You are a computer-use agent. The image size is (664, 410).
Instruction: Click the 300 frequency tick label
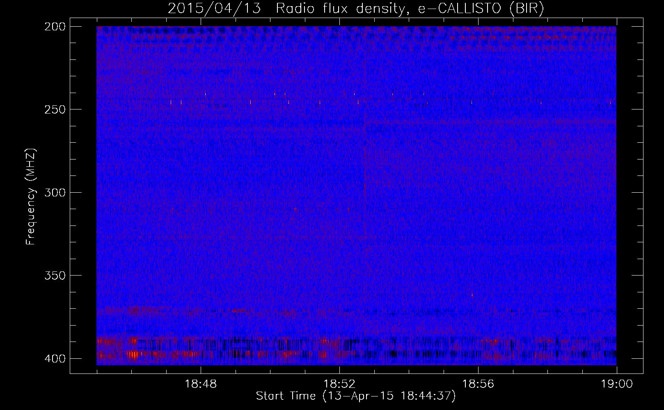pos(55,193)
